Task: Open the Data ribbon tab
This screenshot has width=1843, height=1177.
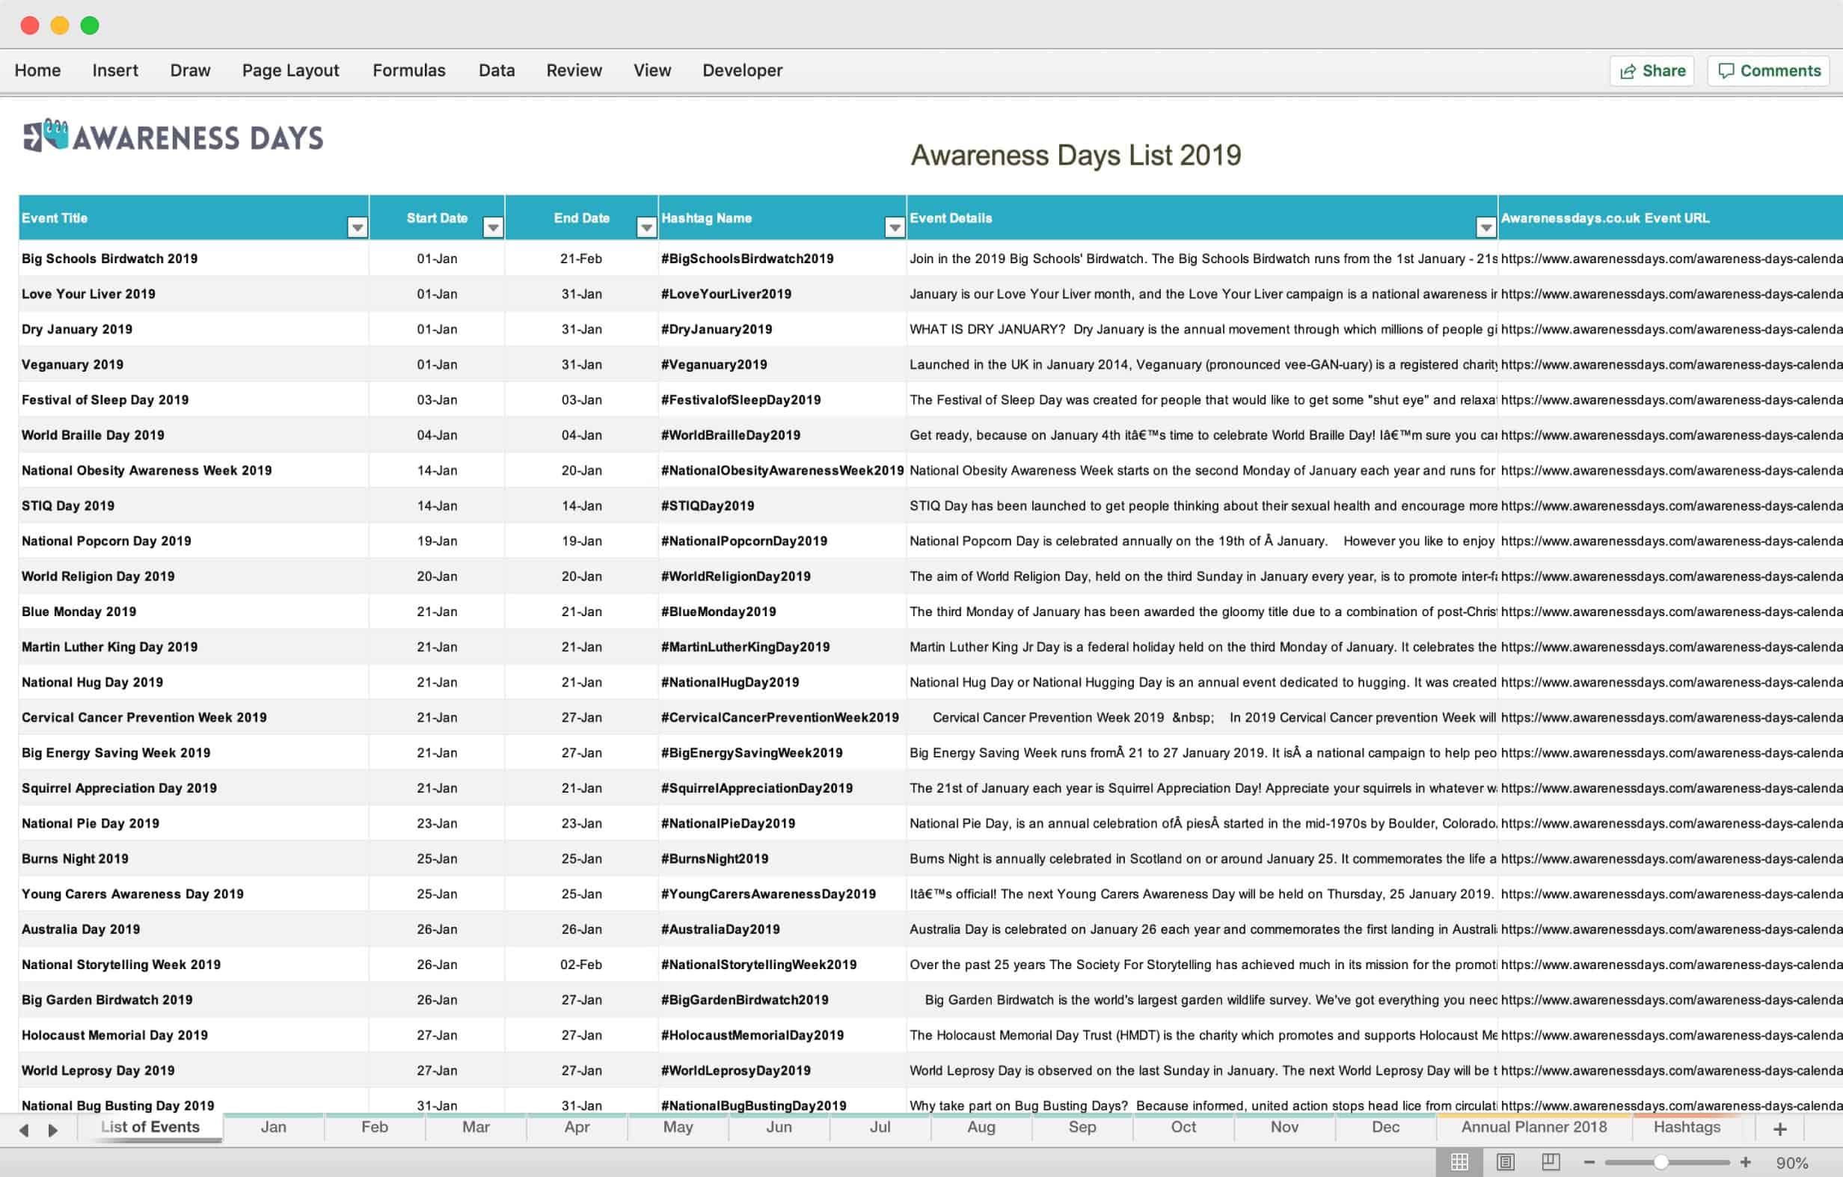Action: [496, 70]
